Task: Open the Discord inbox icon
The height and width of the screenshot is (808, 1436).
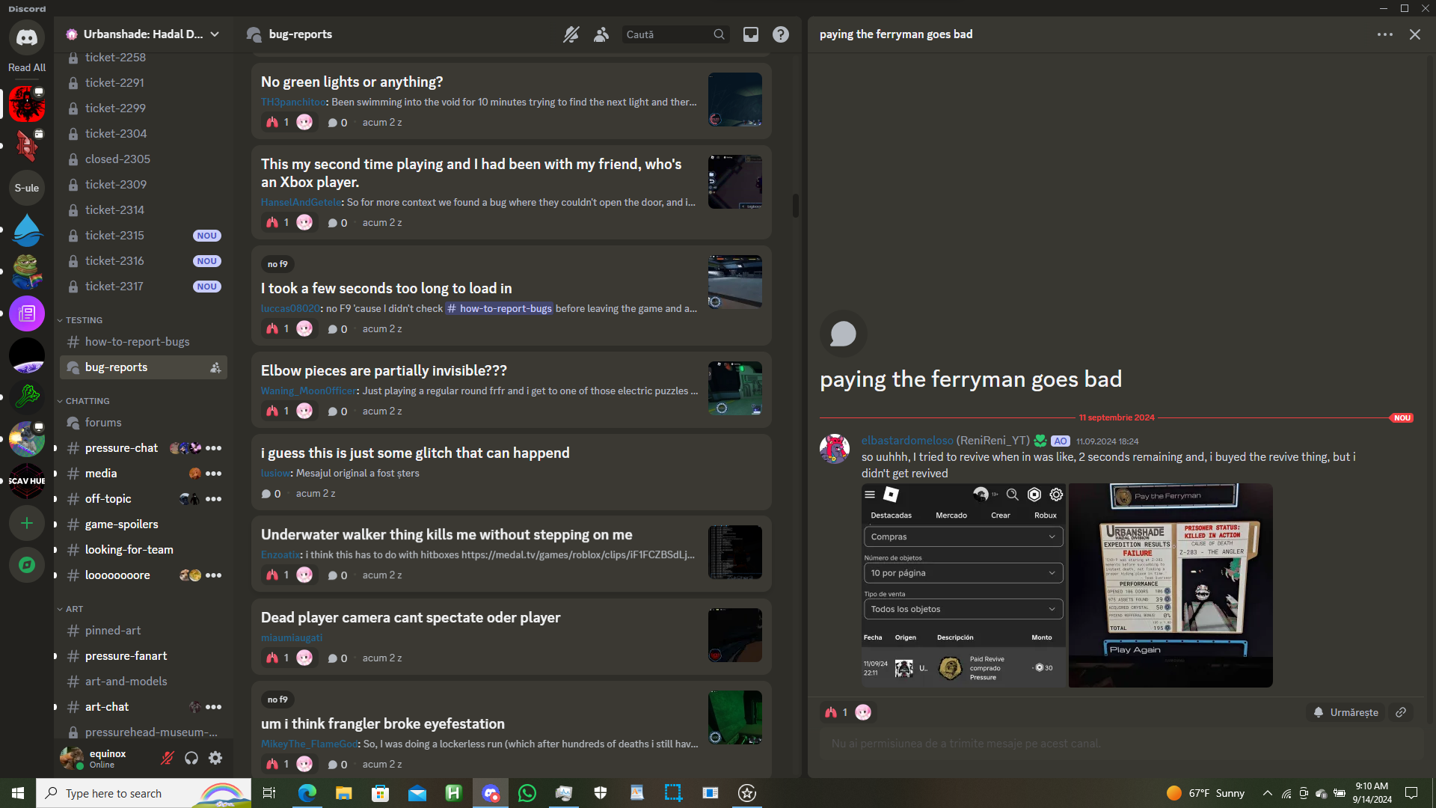Action: coord(750,34)
